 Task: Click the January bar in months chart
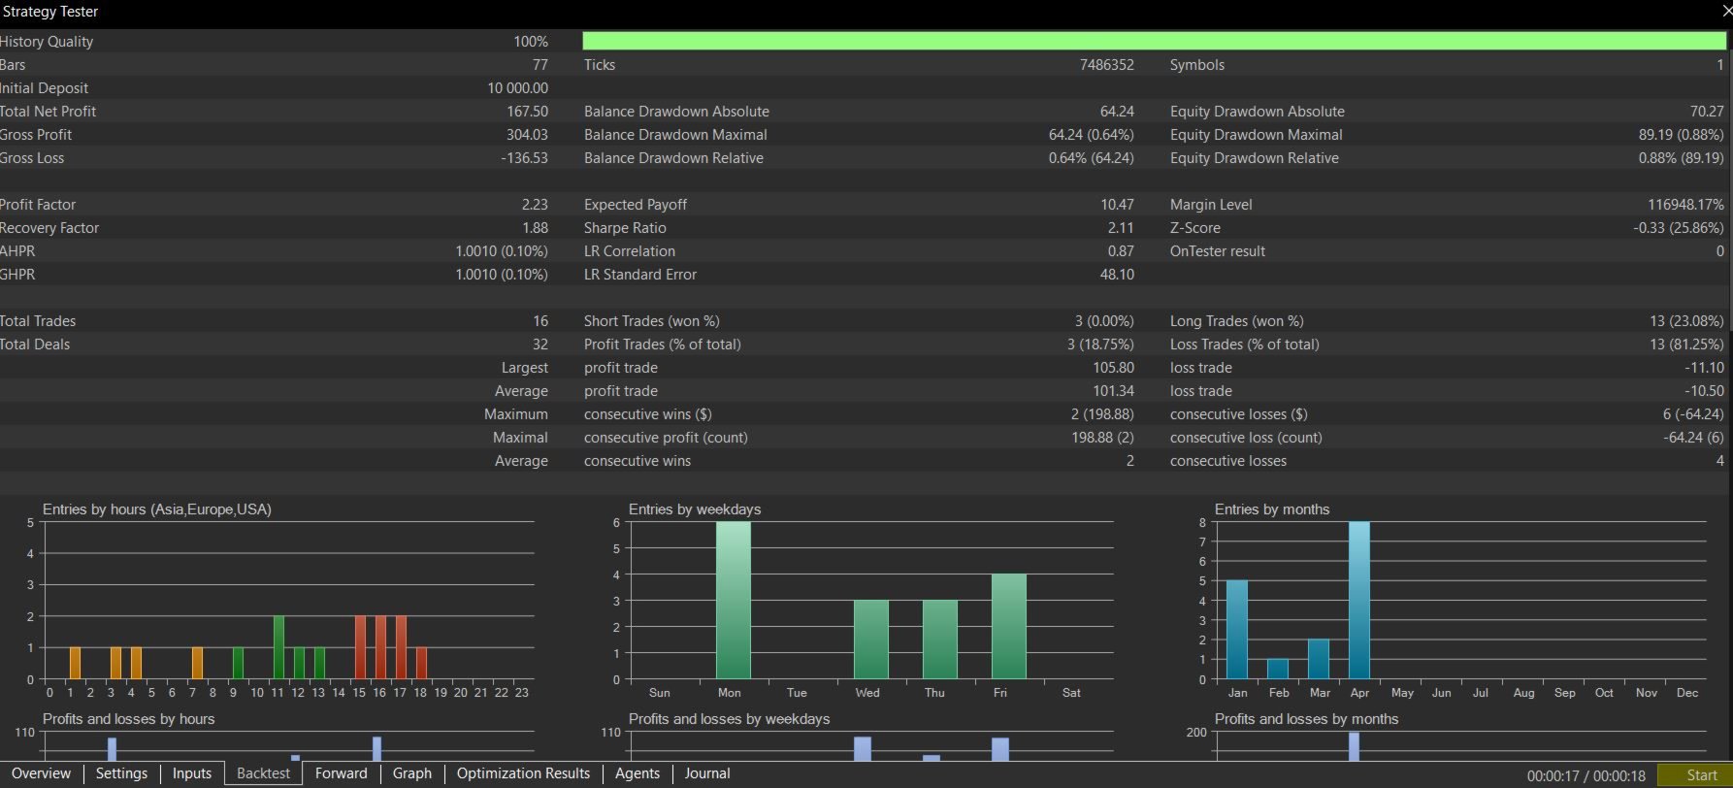1237,629
